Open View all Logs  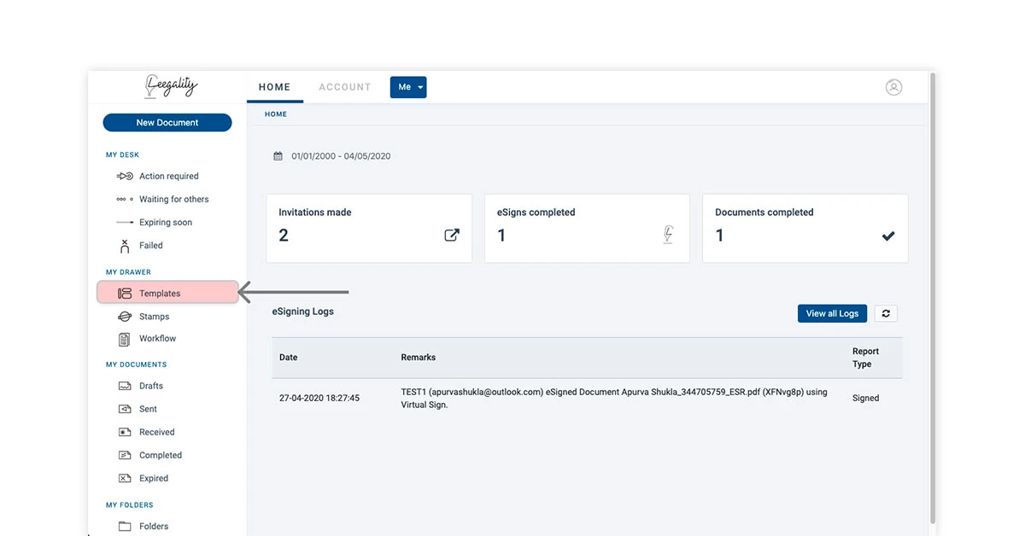pyautogui.click(x=832, y=313)
